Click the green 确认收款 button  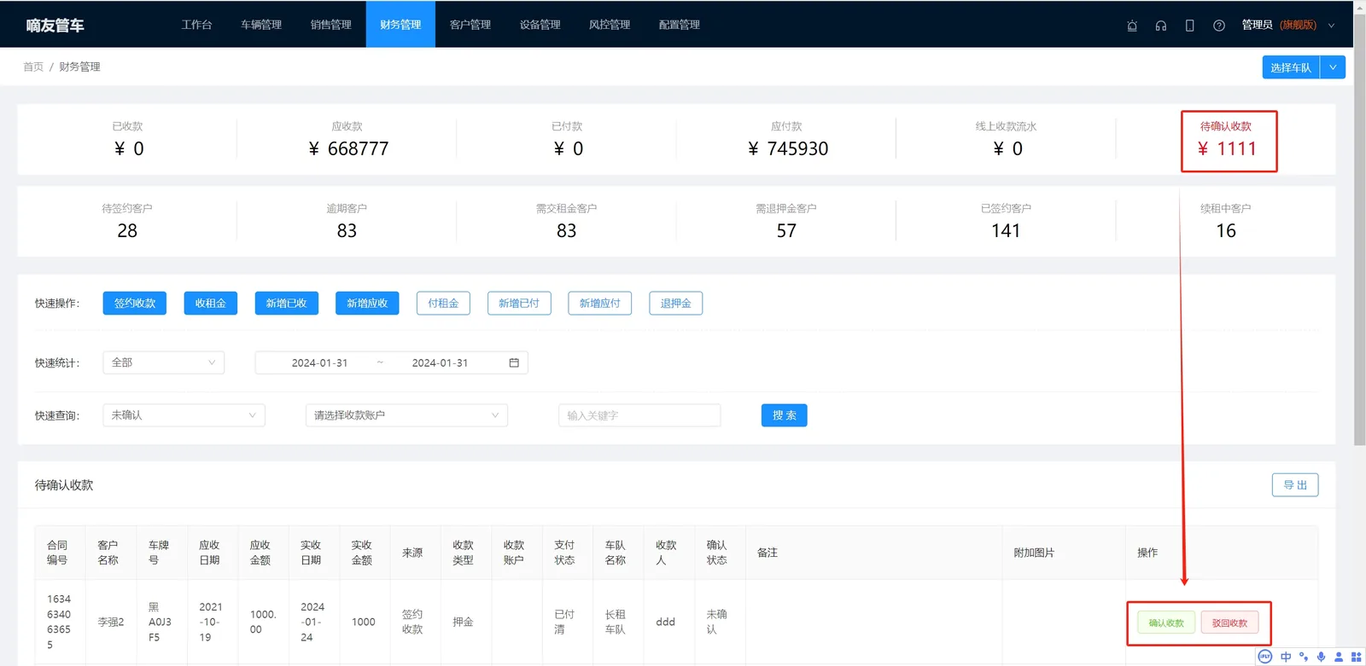1166,623
